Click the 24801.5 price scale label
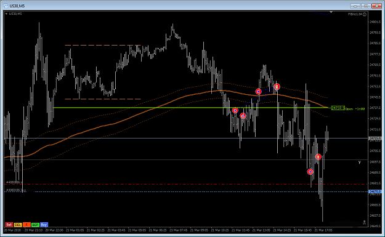385x237 pixels. pos(375,22)
